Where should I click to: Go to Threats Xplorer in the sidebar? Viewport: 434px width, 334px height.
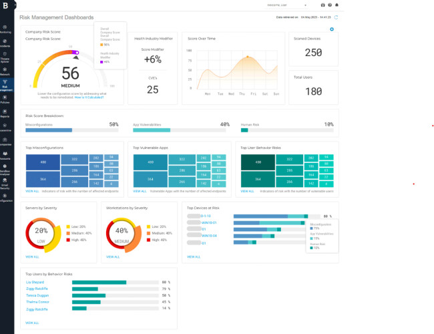coord(6,57)
